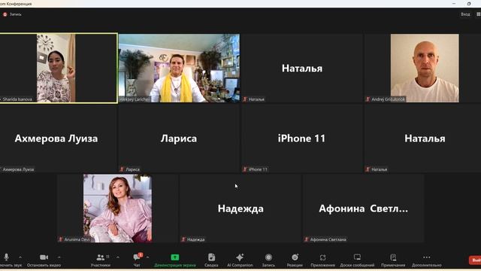Viewport: 481px width, 271px height.
Task: Select Arunima Devi's video tile
Action: (117, 209)
